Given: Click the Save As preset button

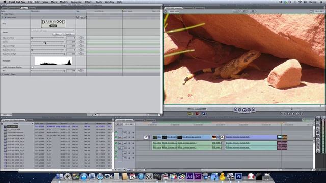Looking at the screenshot, I should tap(69, 34).
